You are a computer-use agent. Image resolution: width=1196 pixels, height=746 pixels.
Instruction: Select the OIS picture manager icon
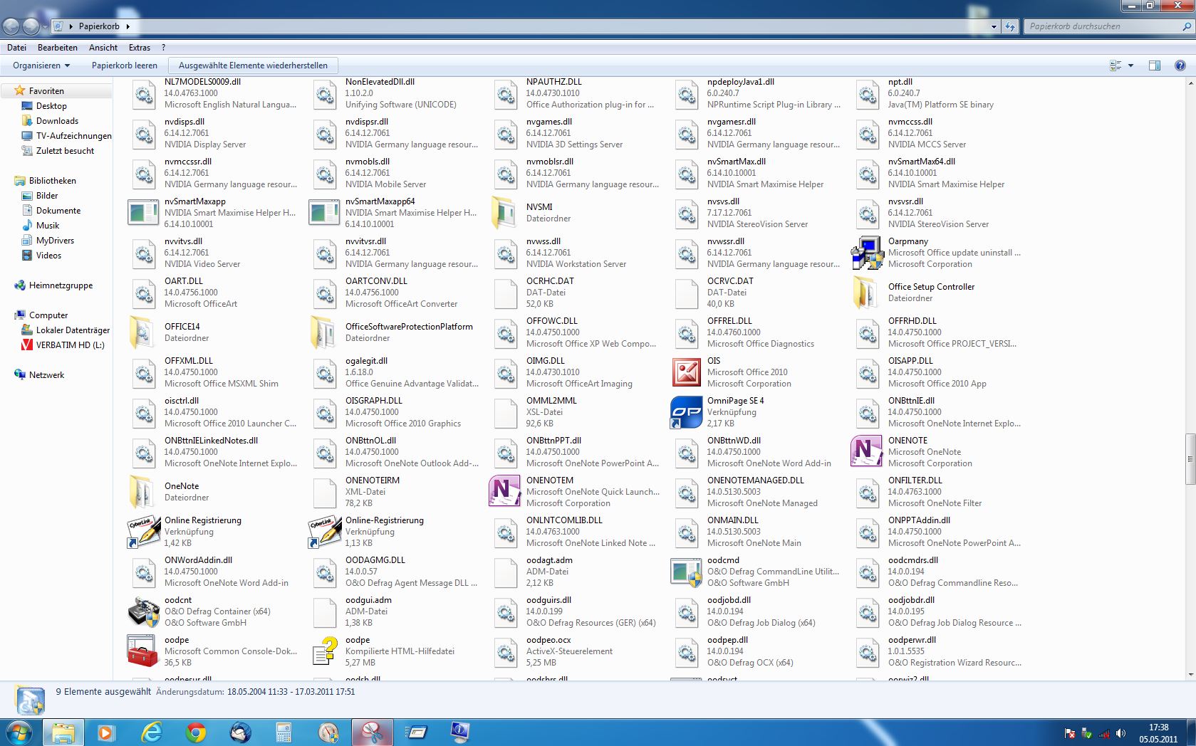point(686,372)
